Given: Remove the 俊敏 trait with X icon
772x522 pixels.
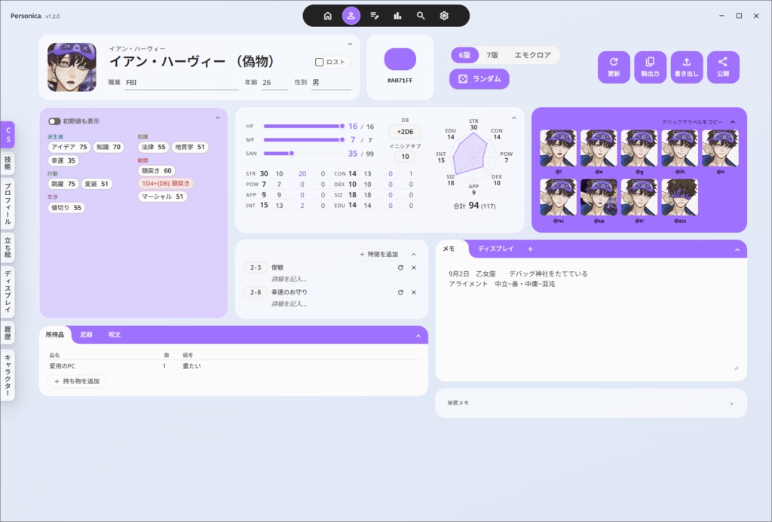Looking at the screenshot, I should click(414, 267).
